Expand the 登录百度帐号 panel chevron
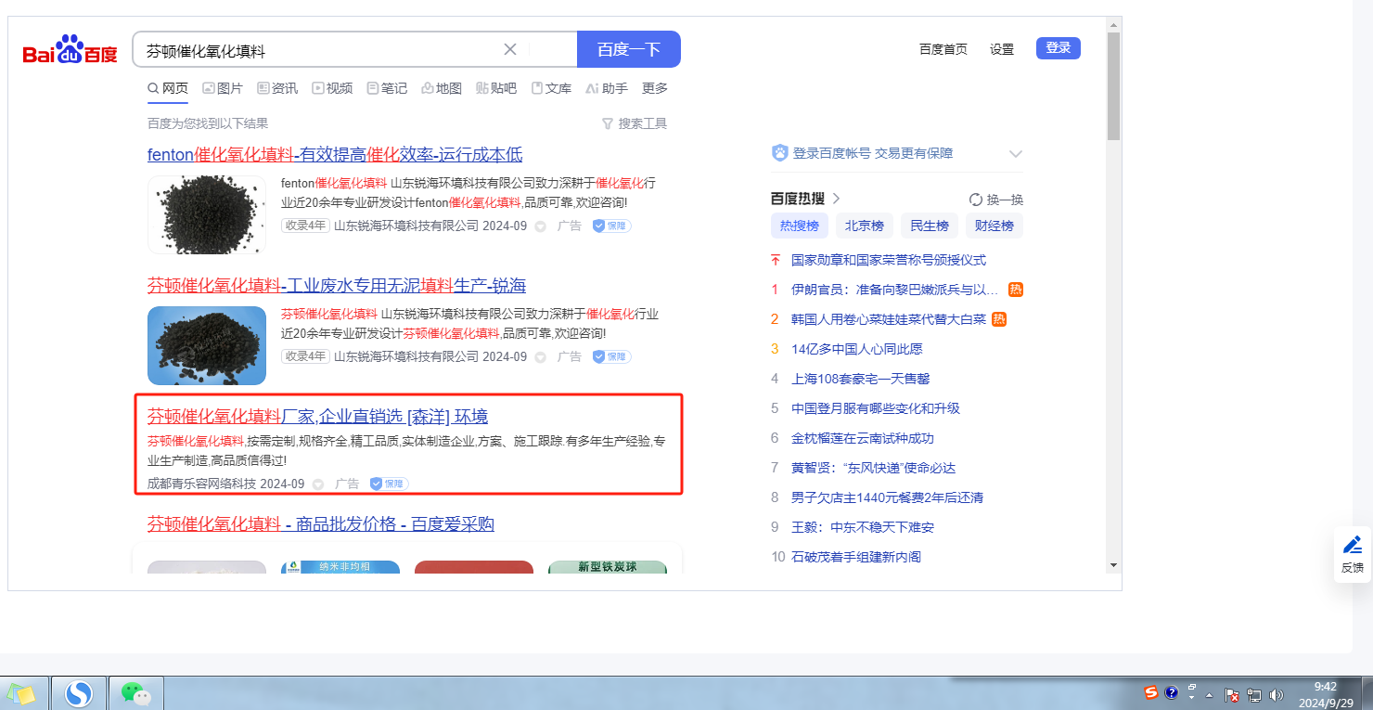 [x=1015, y=154]
